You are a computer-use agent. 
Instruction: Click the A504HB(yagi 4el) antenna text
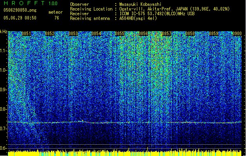coord(138,18)
